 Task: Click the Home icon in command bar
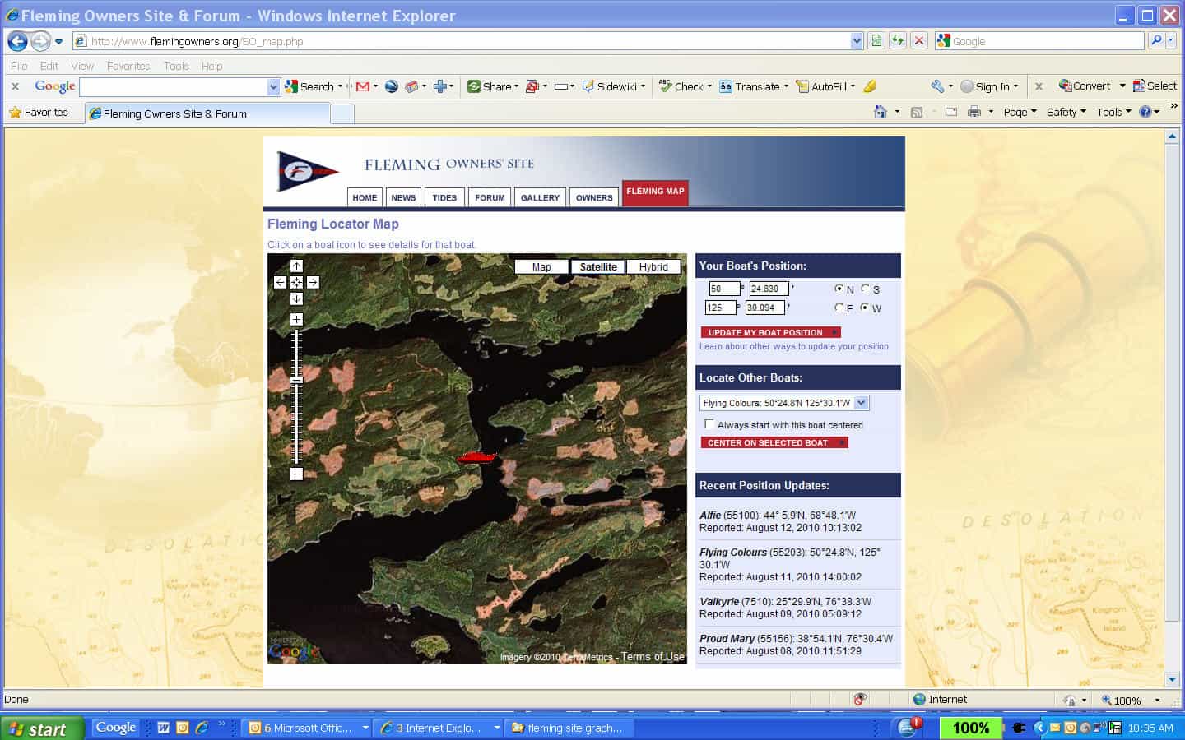(881, 112)
